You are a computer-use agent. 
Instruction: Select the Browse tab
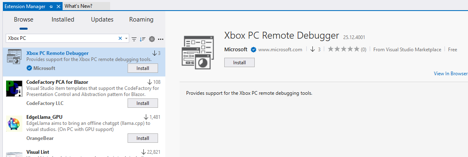click(x=24, y=20)
